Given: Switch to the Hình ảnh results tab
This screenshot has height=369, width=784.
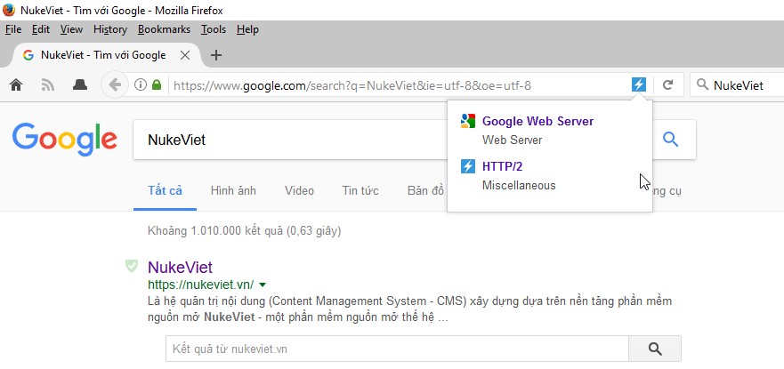Looking at the screenshot, I should coord(233,190).
